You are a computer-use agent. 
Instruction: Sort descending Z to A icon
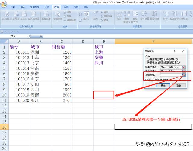(81, 20)
